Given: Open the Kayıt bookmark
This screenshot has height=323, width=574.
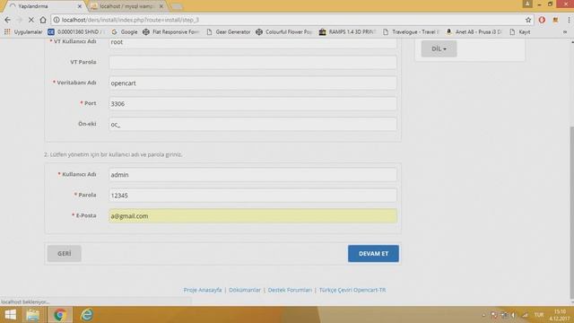Looking at the screenshot, I should 520,32.
